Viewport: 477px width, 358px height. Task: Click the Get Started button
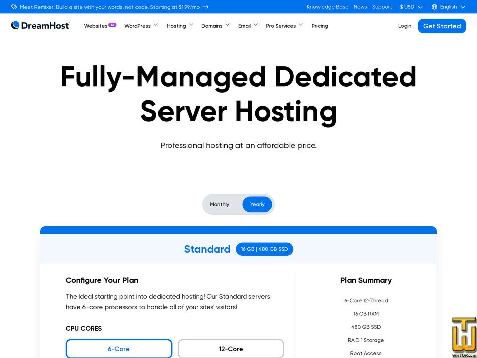442,26
